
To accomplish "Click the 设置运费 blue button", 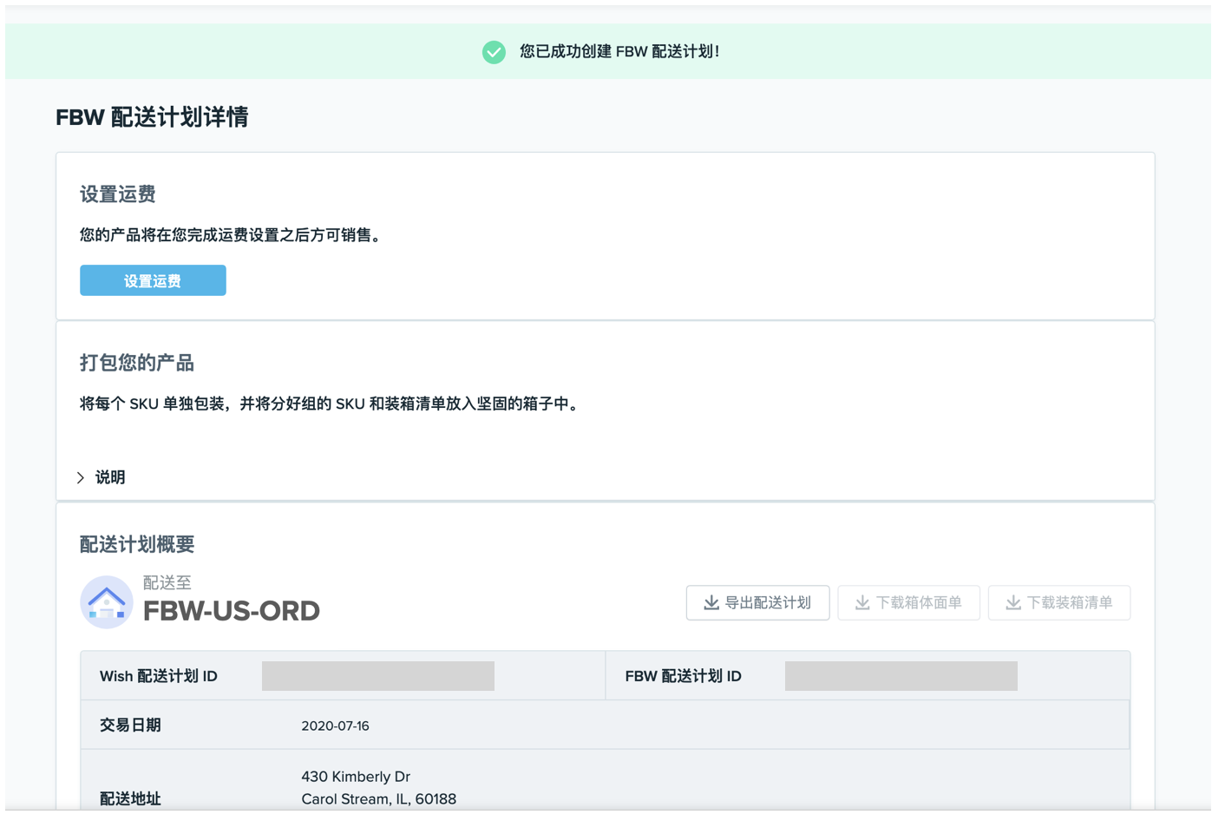I will [153, 279].
